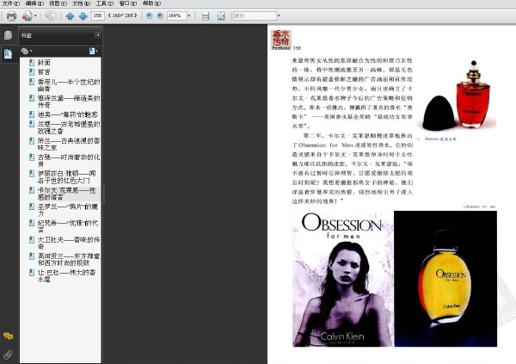This screenshot has height=364, width=516.
Task: Select the 封面 bookmark
Action: coord(44,63)
